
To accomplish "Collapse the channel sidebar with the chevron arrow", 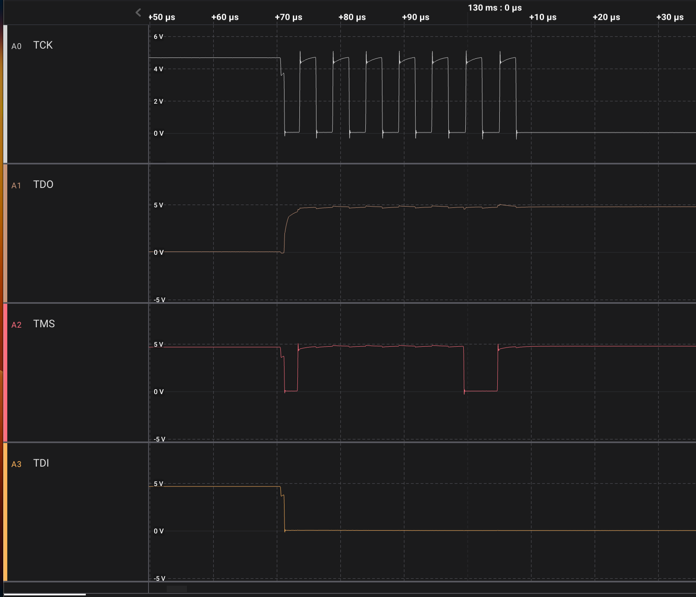I will pyautogui.click(x=138, y=13).
